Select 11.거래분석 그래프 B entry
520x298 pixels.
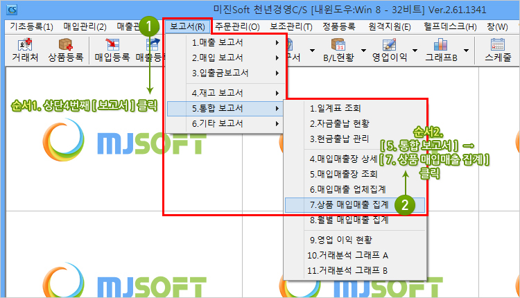pyautogui.click(x=355, y=270)
